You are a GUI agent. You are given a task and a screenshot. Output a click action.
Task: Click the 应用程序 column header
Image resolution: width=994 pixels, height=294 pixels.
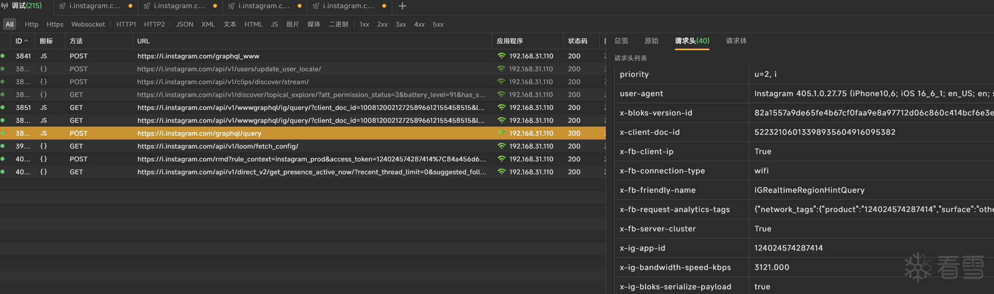pos(527,41)
